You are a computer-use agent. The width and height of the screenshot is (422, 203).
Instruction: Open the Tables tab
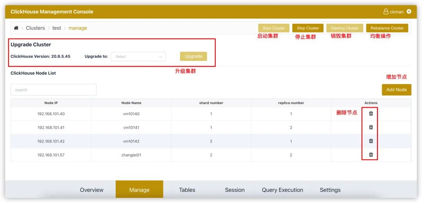pos(187,190)
